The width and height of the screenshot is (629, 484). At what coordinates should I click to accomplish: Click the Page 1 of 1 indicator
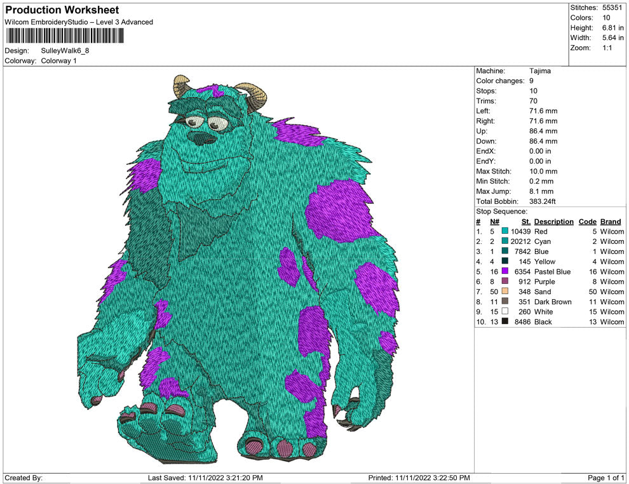(x=605, y=478)
